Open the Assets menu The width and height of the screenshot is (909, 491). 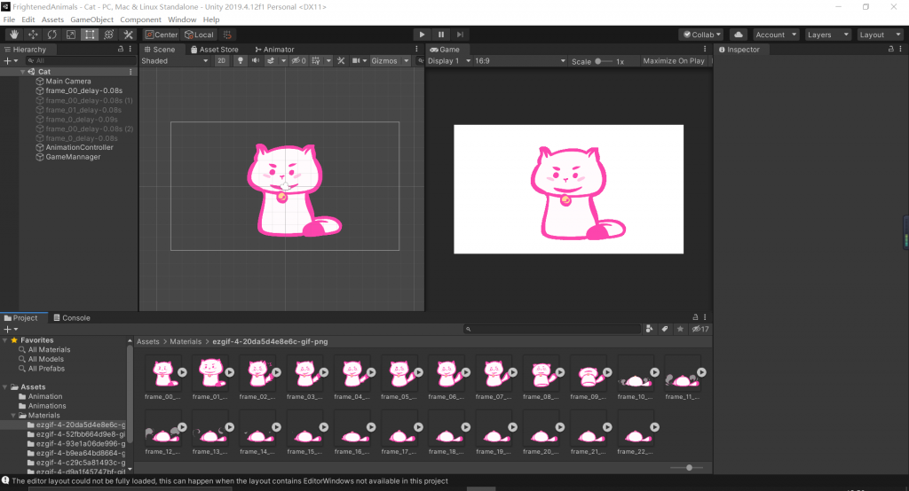coord(52,19)
